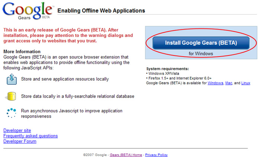The height and width of the screenshot is (159, 260).
Task: Click 'Run asynchronous Javascript' feature text
Action: (x=72, y=114)
